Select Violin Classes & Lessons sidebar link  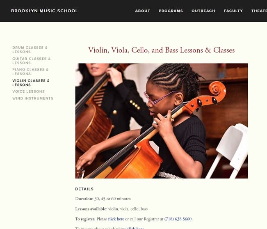pyautogui.click(x=31, y=82)
